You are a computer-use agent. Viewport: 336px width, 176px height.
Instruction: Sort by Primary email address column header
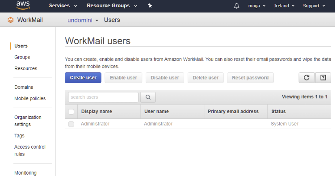pos(233,111)
